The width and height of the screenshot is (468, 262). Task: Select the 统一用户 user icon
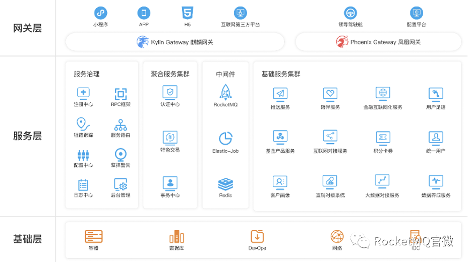(436, 138)
